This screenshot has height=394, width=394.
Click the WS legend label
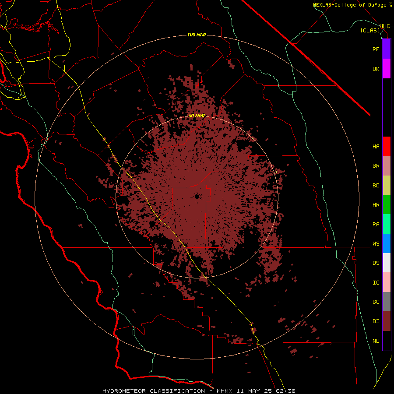376,244
